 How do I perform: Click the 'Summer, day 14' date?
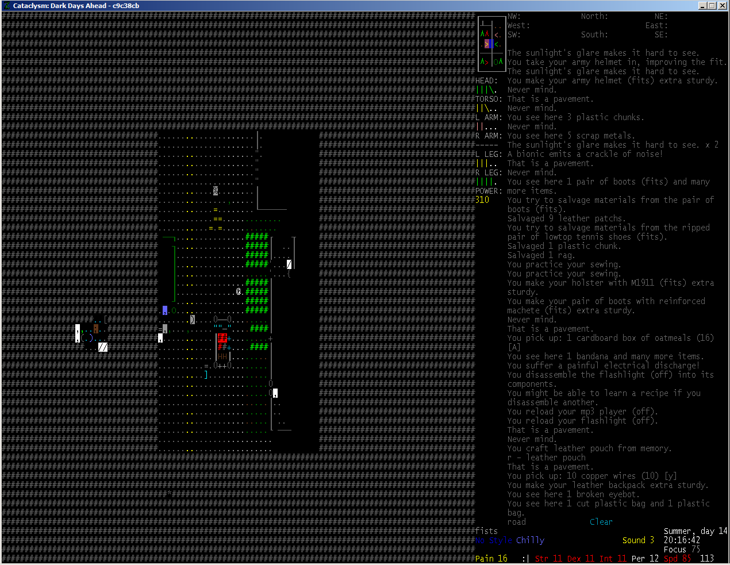[x=696, y=531]
